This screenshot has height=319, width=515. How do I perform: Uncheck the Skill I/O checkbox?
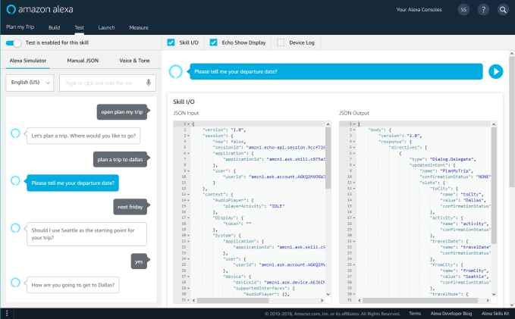coord(171,42)
